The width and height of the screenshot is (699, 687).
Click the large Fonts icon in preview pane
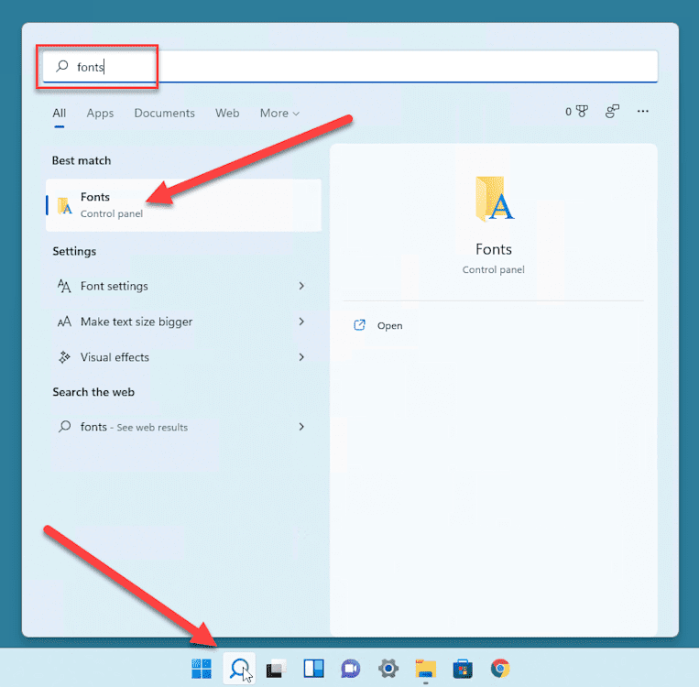pos(494,198)
